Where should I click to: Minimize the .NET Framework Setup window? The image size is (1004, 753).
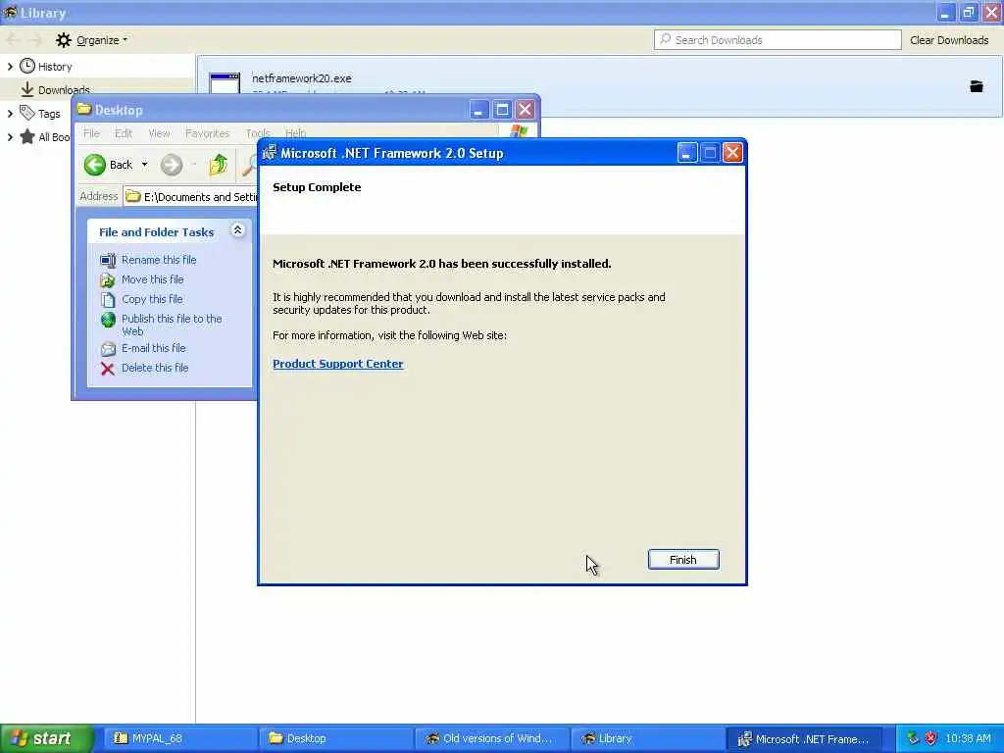click(686, 153)
